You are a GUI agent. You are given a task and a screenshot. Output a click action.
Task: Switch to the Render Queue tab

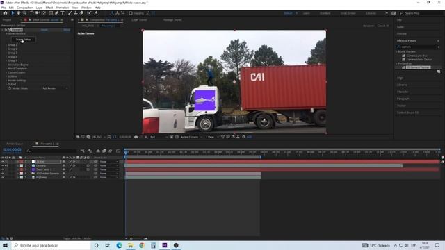(x=15, y=144)
